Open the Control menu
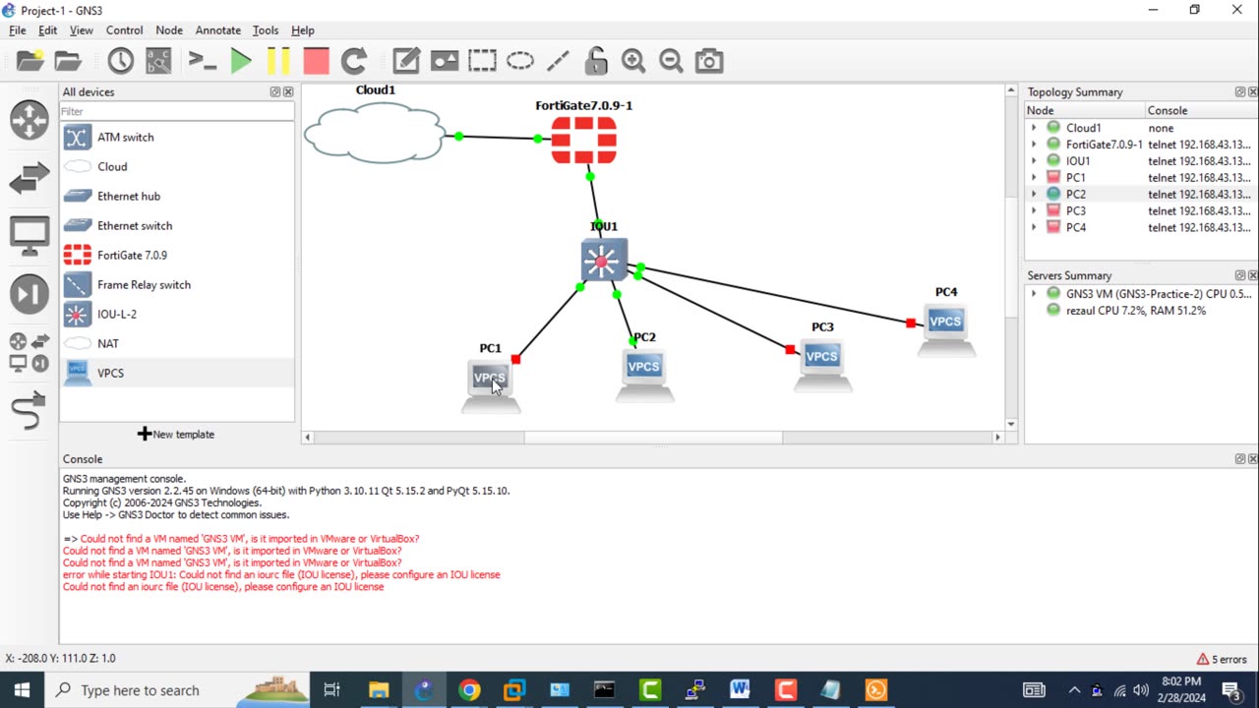This screenshot has height=708, width=1259. pos(125,30)
